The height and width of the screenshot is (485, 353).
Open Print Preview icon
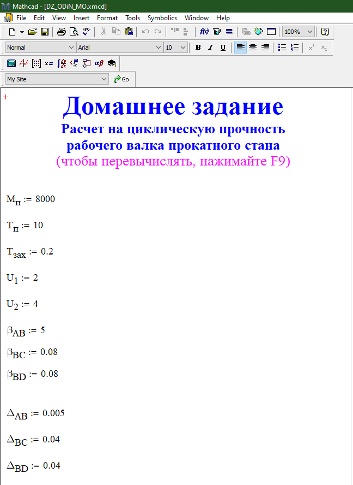[x=74, y=32]
